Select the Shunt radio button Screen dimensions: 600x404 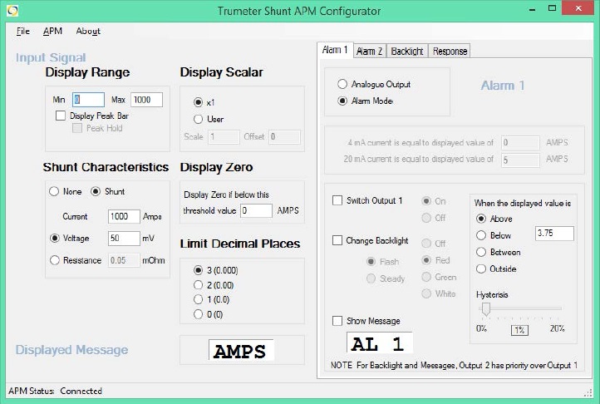96,191
